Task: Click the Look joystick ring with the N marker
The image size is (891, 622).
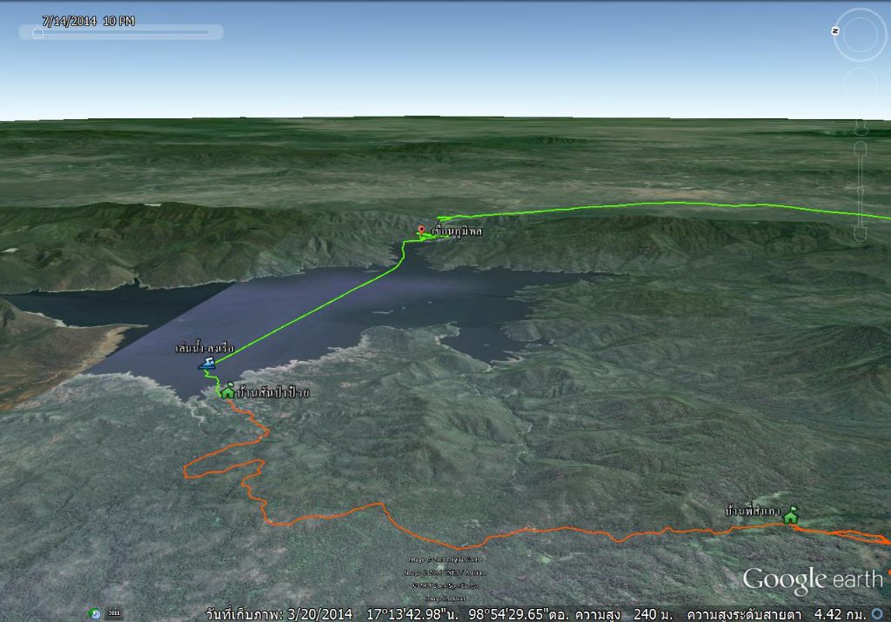Action: coord(860,35)
